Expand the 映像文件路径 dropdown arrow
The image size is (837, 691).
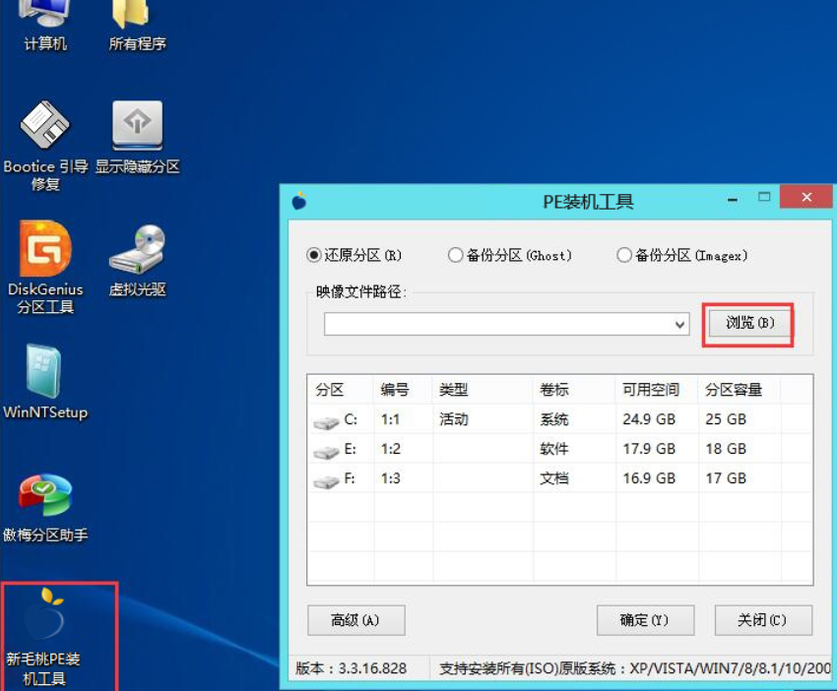pyautogui.click(x=679, y=324)
